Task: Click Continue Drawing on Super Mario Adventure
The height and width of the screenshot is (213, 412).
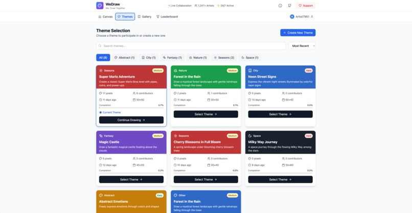Action: point(131,120)
